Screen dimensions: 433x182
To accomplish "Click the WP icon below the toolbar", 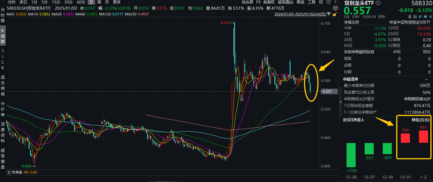I will click(x=335, y=8).
